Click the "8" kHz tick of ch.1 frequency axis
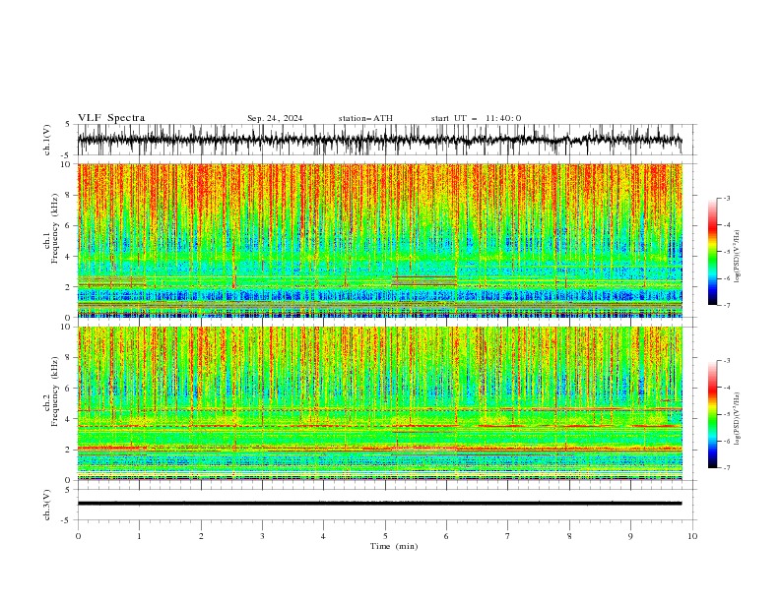Viewport: 780px width, 602px height. pyautogui.click(x=69, y=195)
